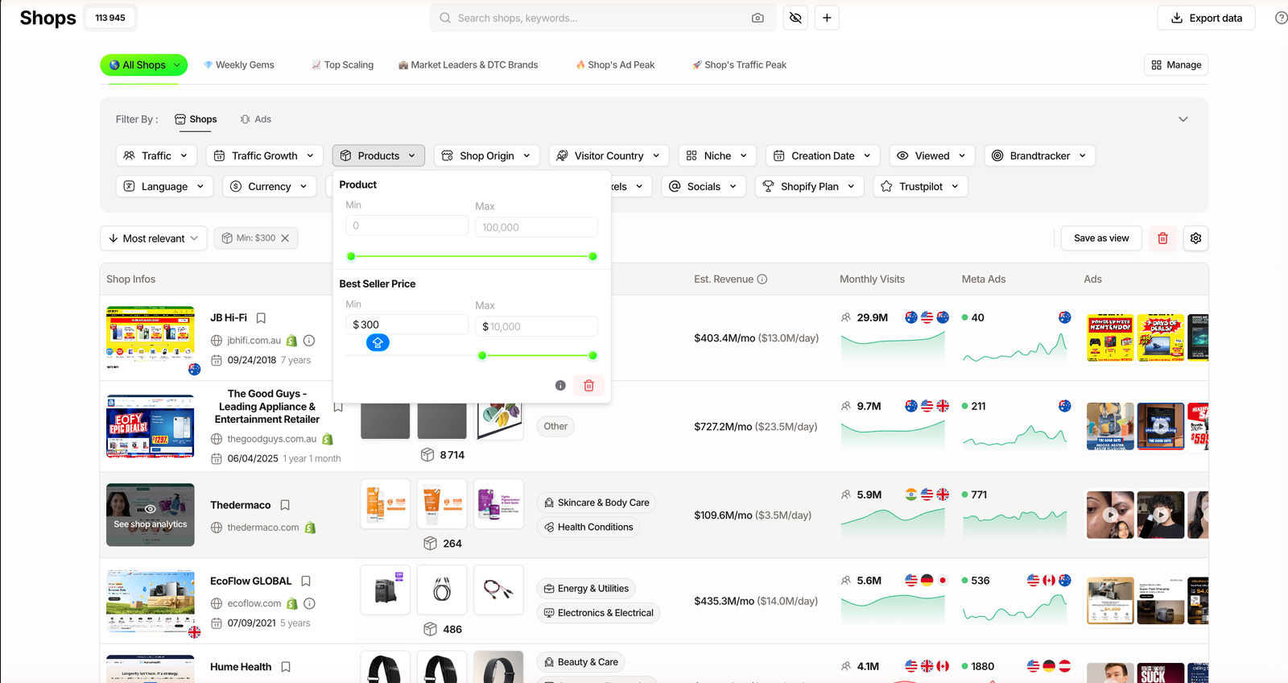Bookmark the Thedermaco shop

click(x=285, y=505)
